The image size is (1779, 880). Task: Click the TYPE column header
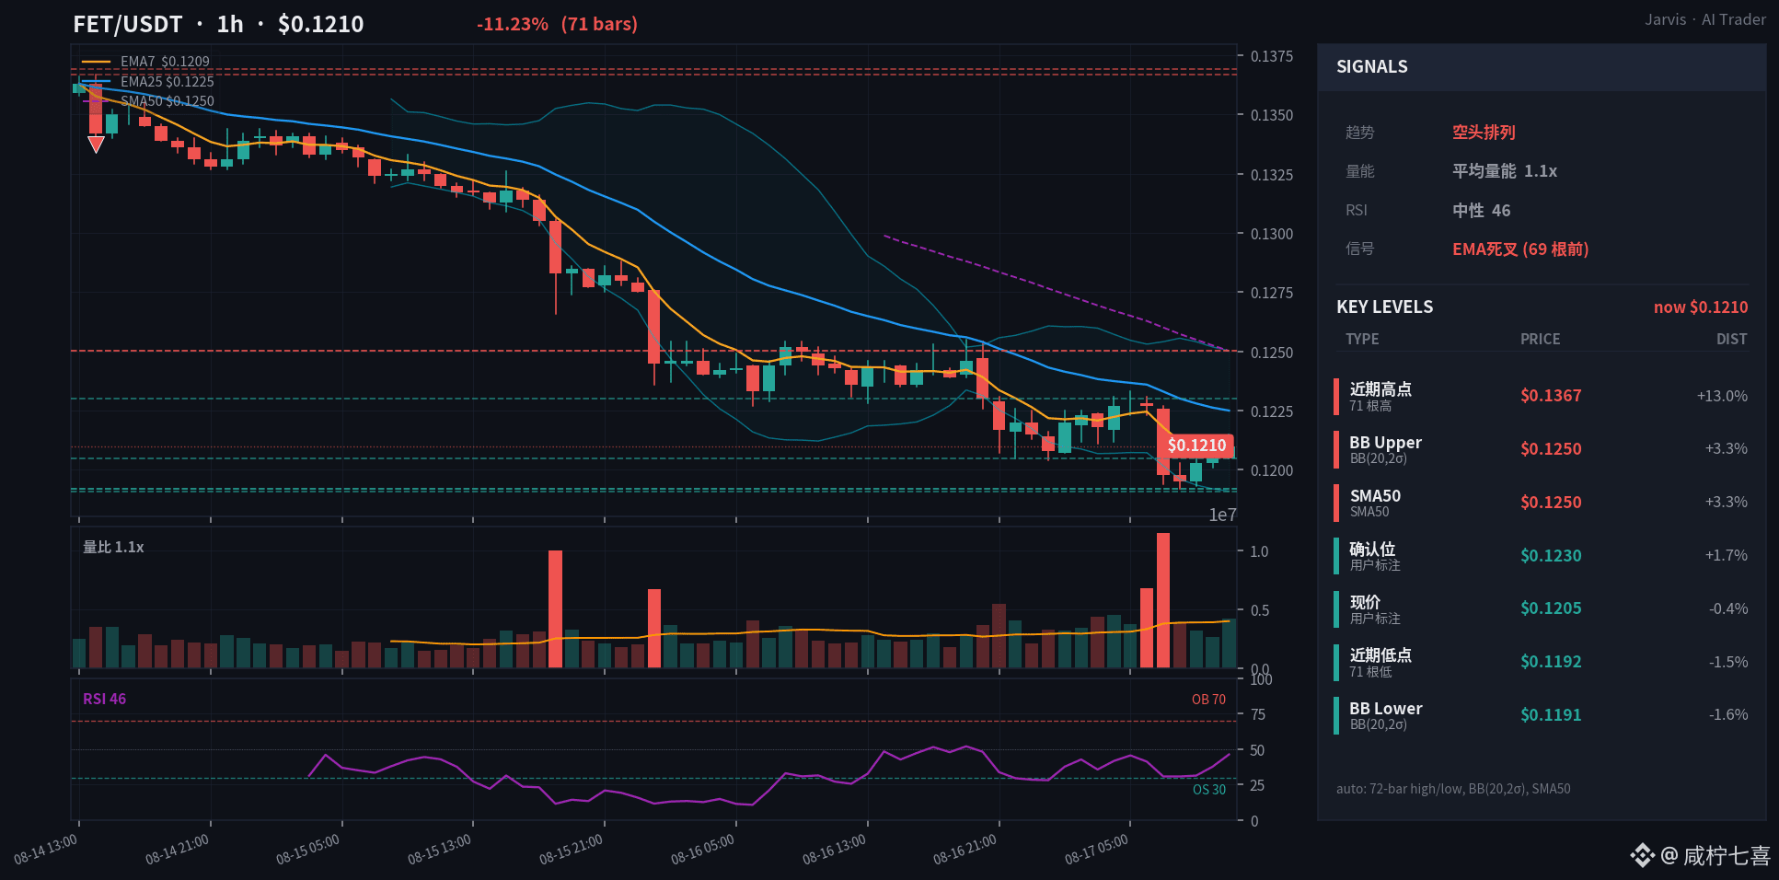click(1362, 340)
